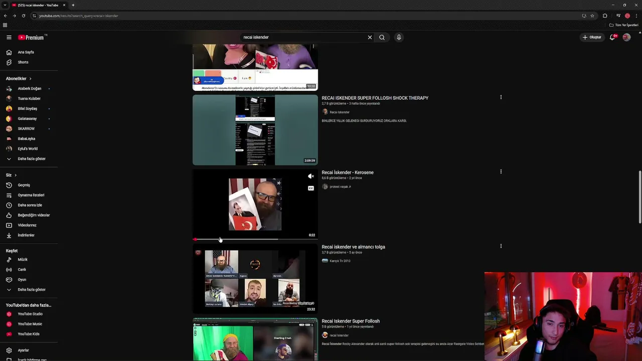642x361 pixels.
Task: Open options menu for SUPER FOLLOSH SHOCK THERAPY
Action: point(501,97)
